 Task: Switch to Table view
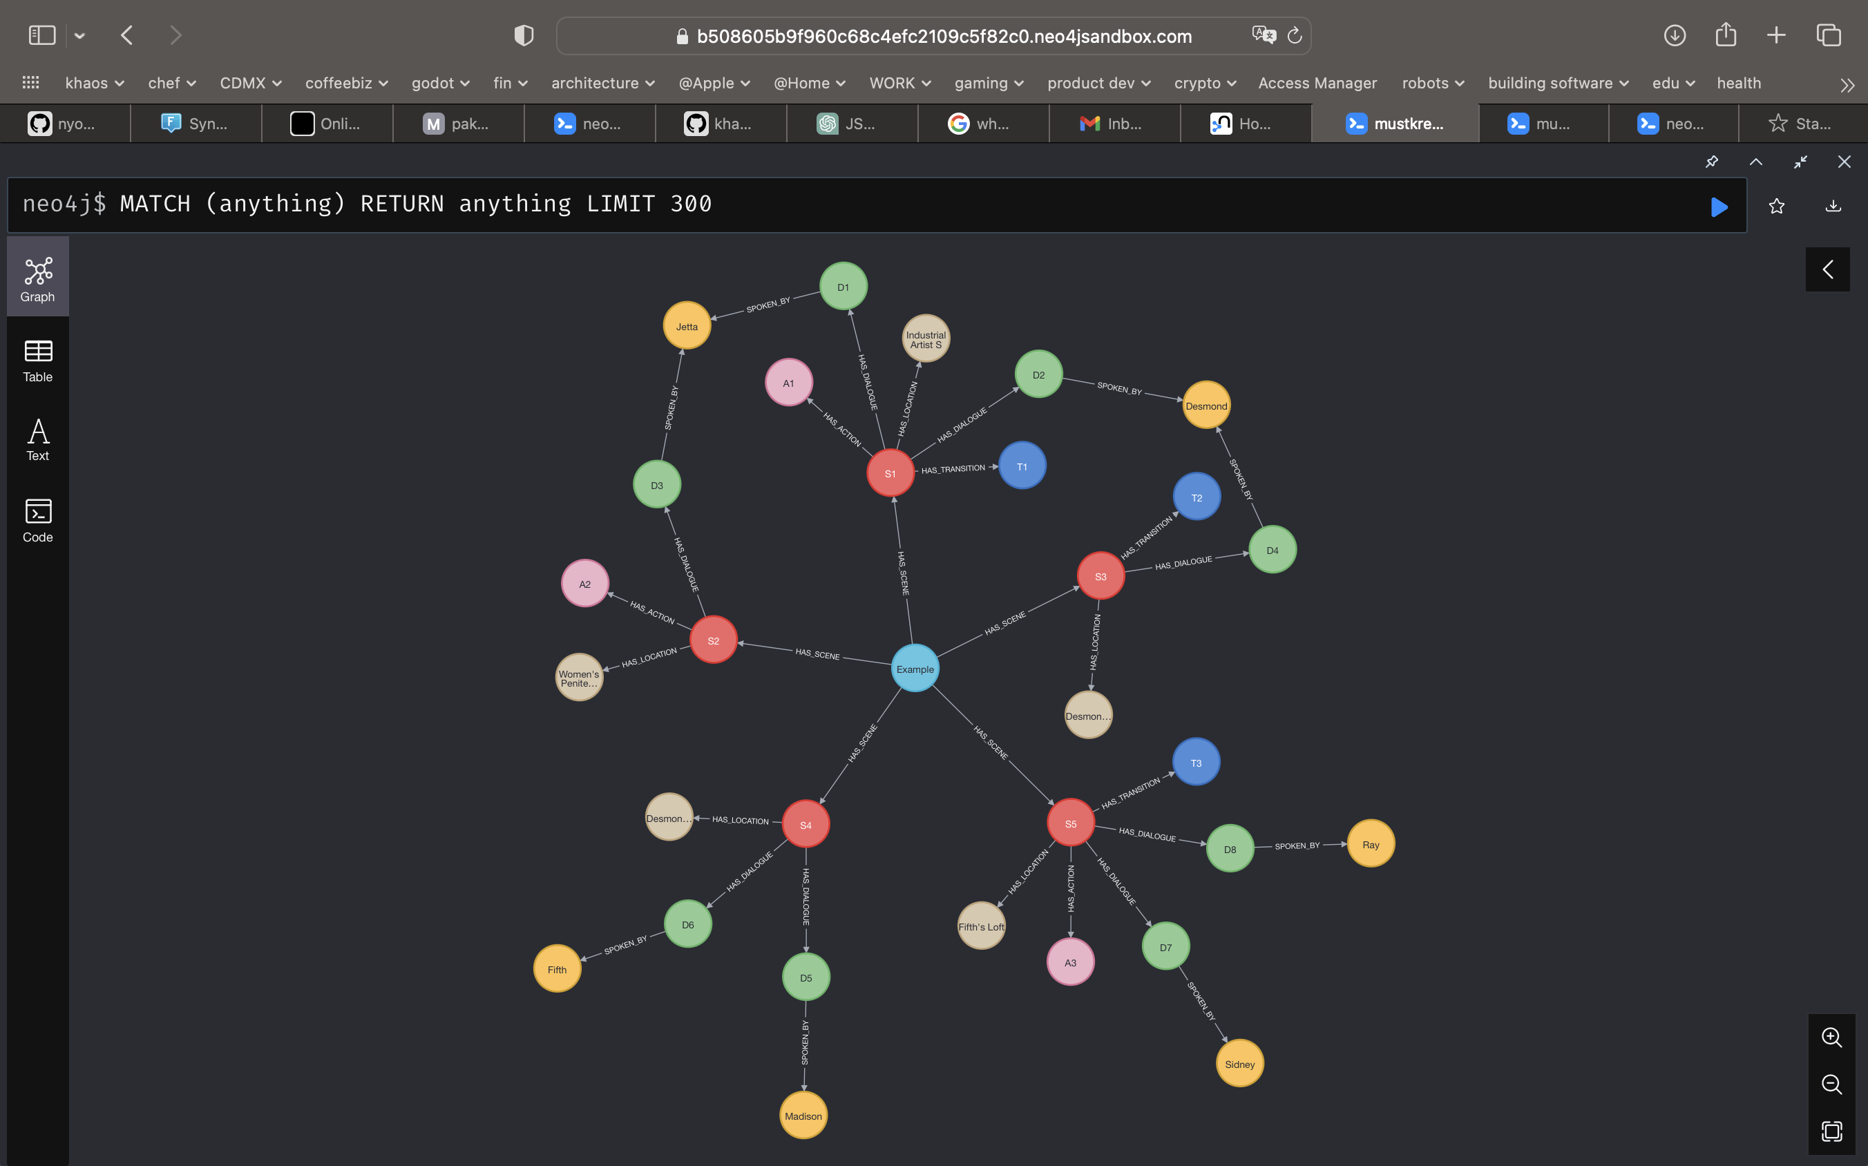point(38,361)
